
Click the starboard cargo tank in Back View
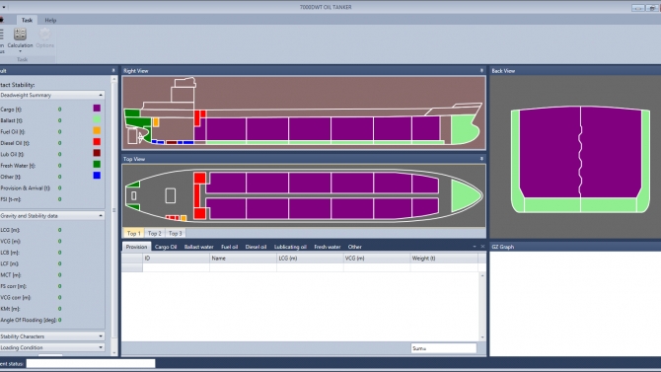[x=612, y=152]
